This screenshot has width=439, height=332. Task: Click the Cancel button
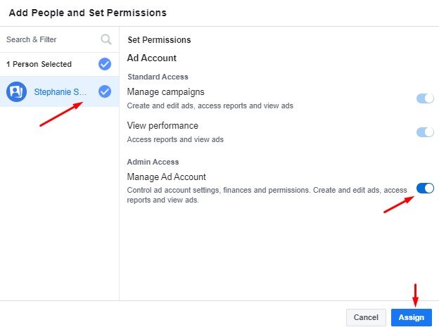(366, 317)
